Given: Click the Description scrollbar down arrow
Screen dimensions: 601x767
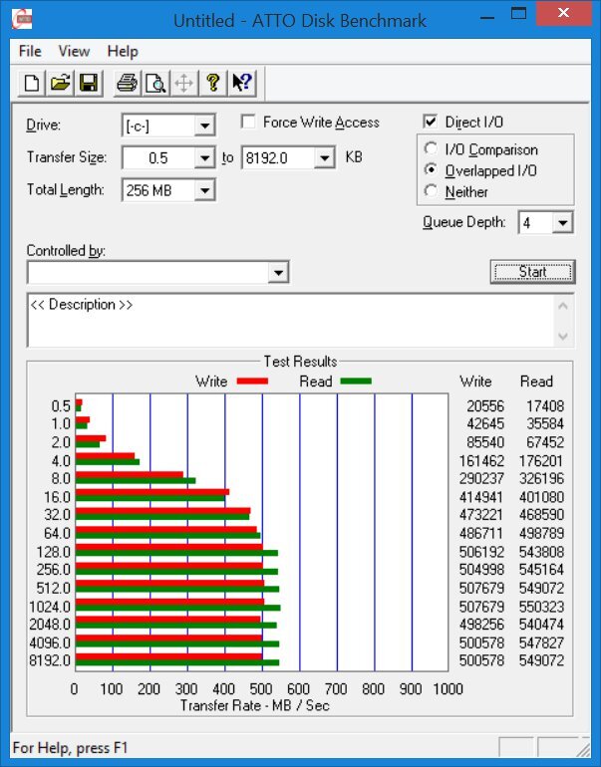Looking at the screenshot, I should point(563,337).
